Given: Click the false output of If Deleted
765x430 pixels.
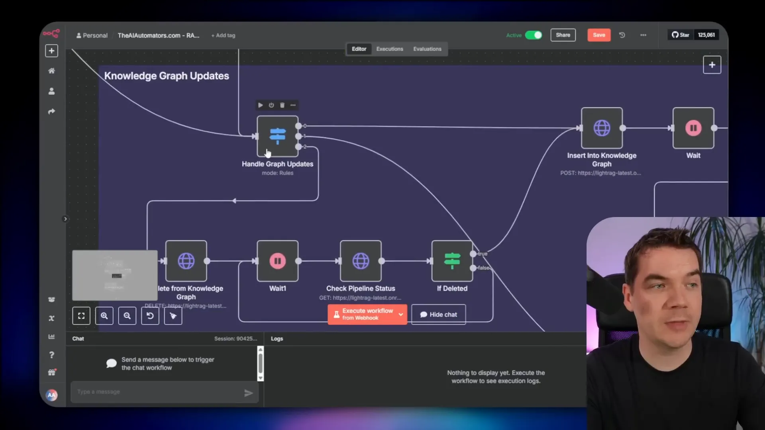Looking at the screenshot, I should tap(473, 268).
